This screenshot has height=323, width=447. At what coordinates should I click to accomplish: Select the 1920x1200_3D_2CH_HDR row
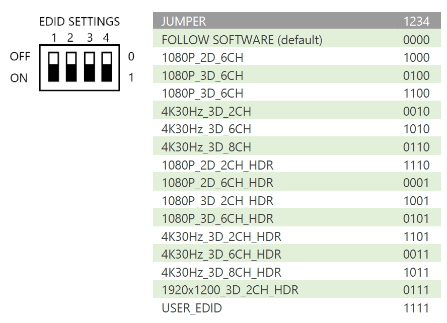pyautogui.click(x=230, y=290)
